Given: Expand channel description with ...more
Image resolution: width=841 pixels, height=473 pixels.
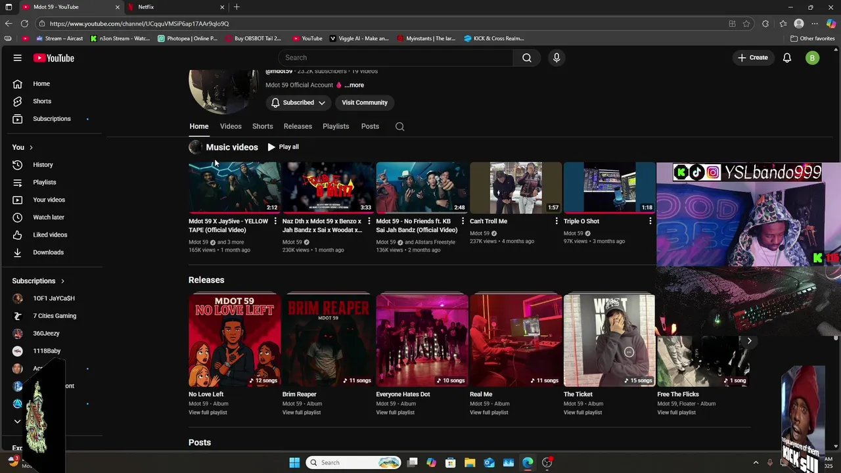Looking at the screenshot, I should pyautogui.click(x=354, y=85).
